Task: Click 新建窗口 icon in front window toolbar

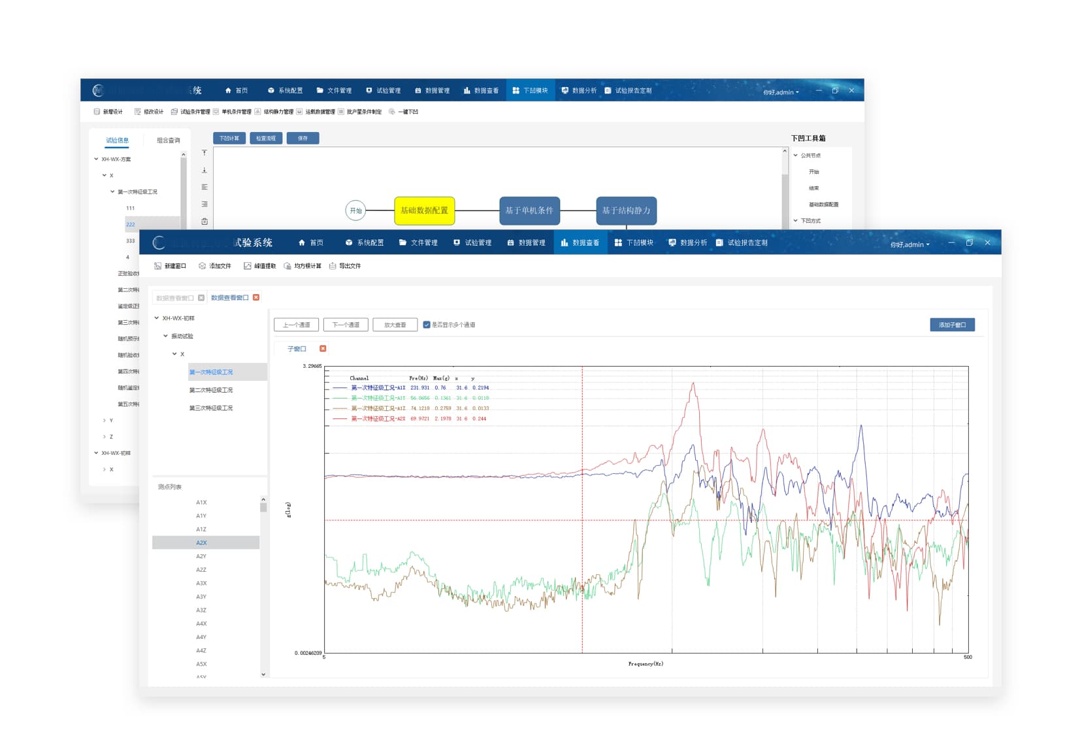Action: [157, 266]
